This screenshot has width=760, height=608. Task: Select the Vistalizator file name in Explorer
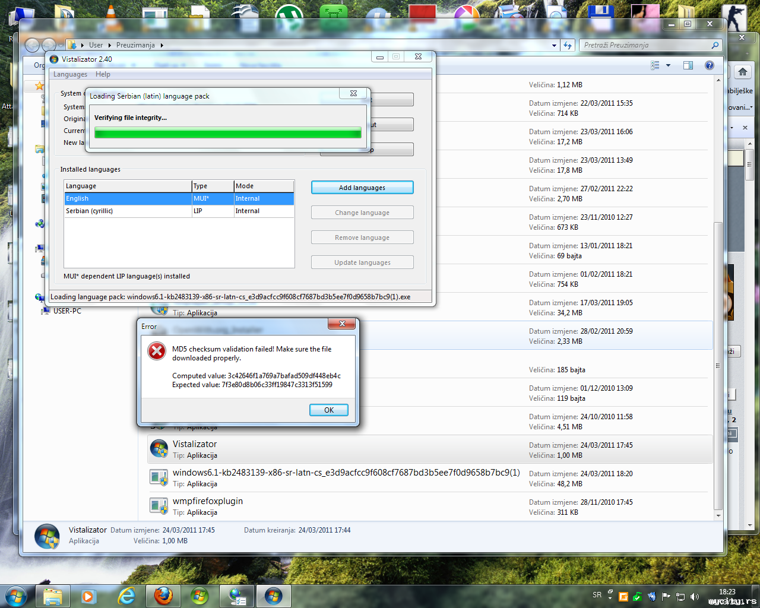[x=195, y=444]
